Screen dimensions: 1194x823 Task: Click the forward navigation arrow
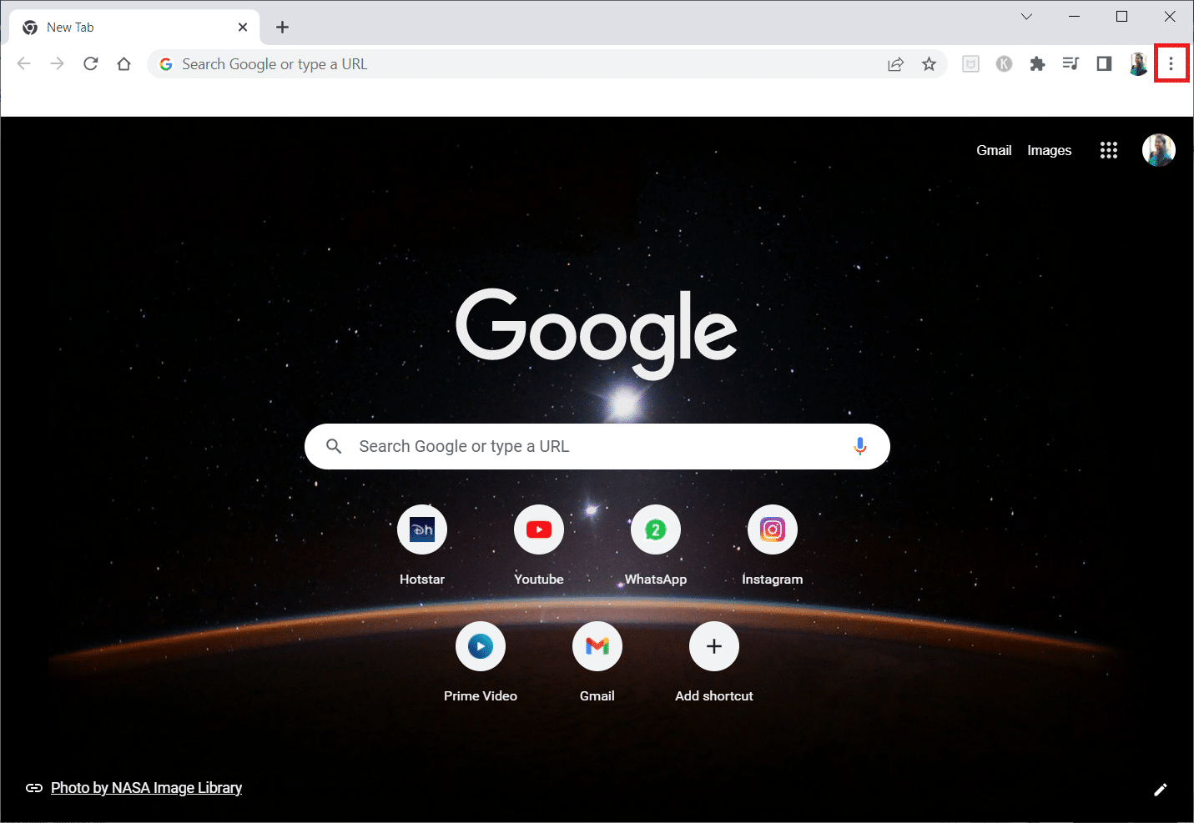[57, 64]
